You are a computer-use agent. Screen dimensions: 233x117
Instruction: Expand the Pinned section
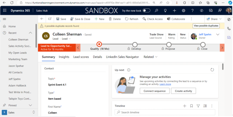[30, 105]
